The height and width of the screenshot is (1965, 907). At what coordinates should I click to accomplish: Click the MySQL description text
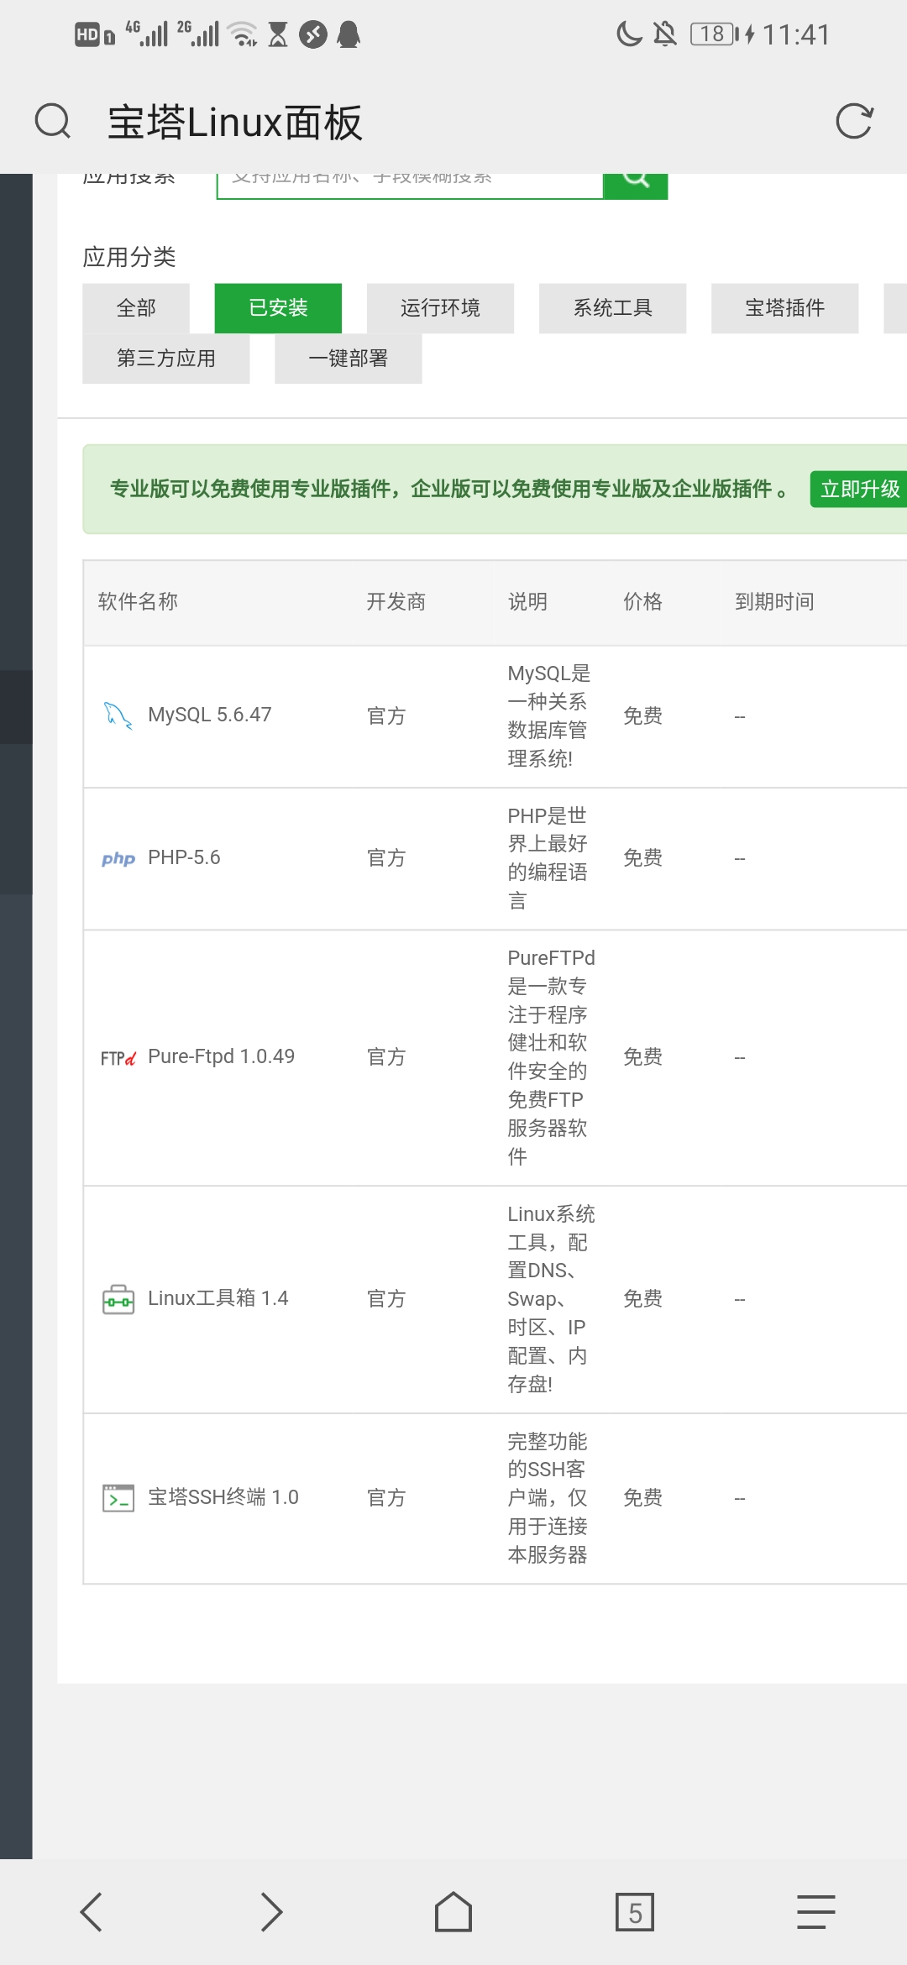point(549,716)
